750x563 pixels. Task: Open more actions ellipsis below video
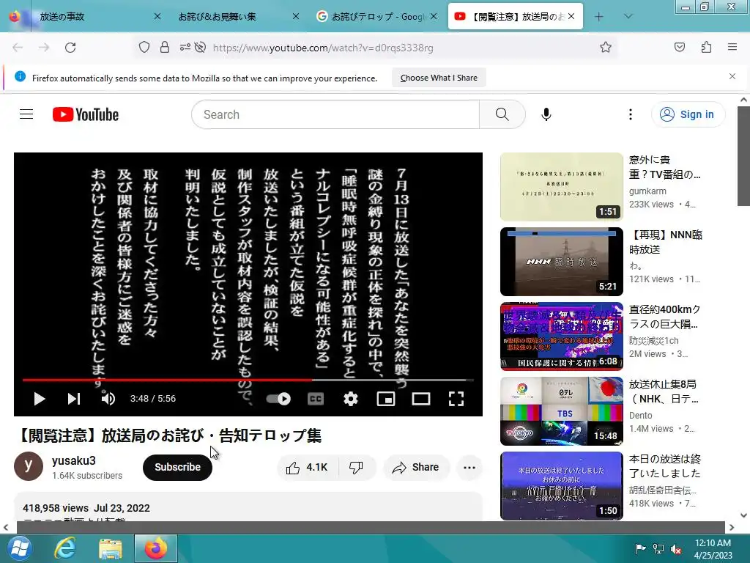[x=469, y=467]
